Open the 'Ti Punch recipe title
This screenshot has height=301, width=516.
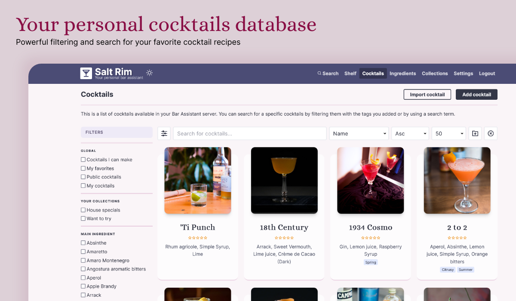pyautogui.click(x=198, y=227)
